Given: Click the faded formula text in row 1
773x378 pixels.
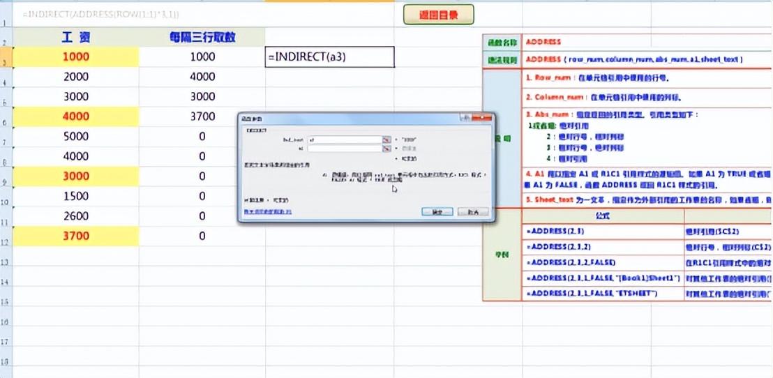Looking at the screenshot, I should (100, 14).
